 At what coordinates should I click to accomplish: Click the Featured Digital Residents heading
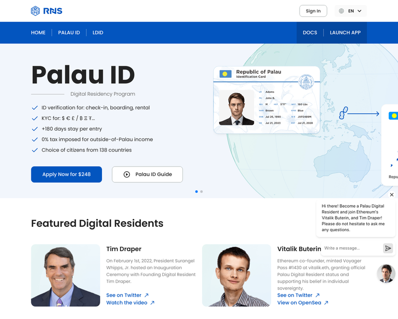tap(97, 223)
